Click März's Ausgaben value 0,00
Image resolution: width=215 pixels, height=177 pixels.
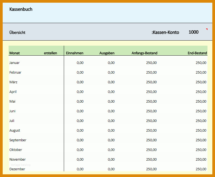tap(111, 82)
